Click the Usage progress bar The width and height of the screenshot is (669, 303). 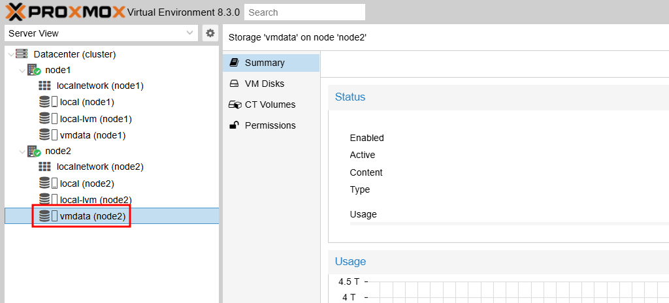[510, 223]
